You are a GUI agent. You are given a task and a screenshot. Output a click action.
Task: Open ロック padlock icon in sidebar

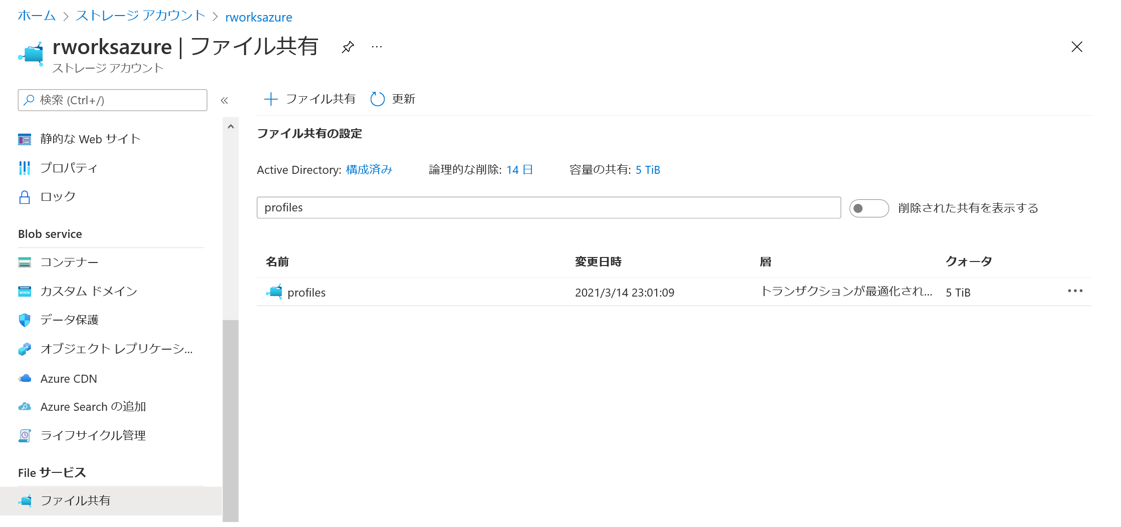(25, 197)
